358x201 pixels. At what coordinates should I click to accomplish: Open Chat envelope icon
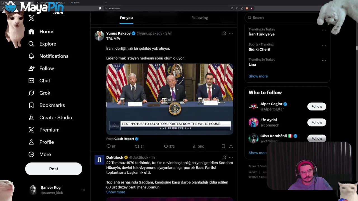(x=31, y=81)
